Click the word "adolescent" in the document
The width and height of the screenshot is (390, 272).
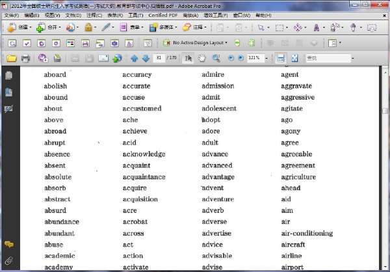(x=219, y=109)
